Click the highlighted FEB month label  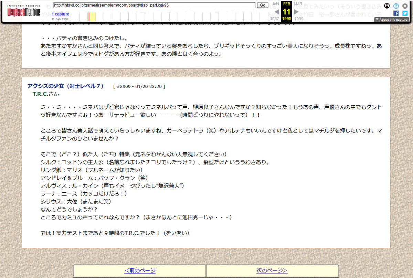pyautogui.click(x=287, y=4)
